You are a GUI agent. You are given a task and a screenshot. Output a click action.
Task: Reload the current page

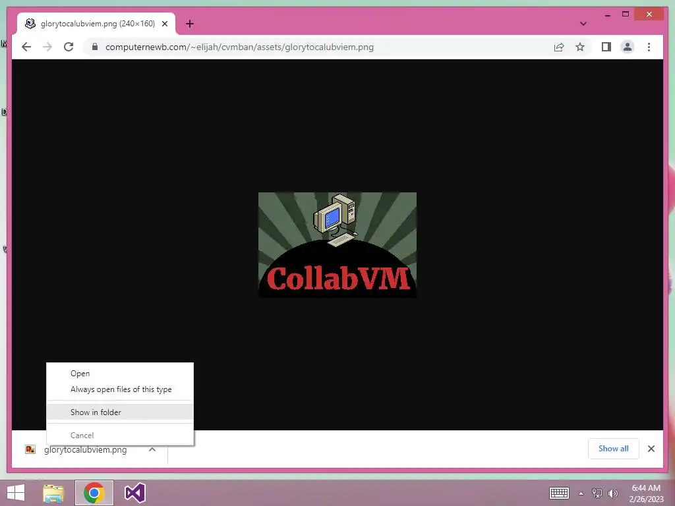click(x=69, y=47)
